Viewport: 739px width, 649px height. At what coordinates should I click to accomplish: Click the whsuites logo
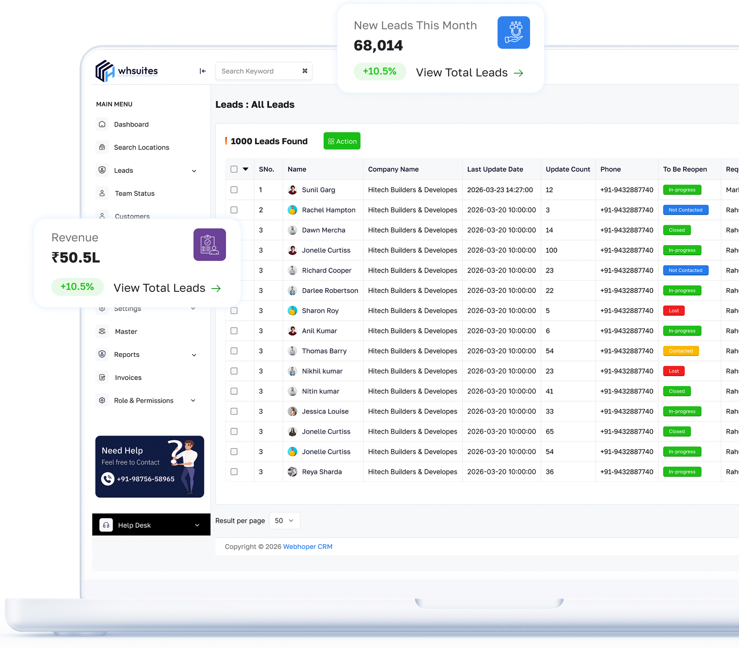click(126, 71)
